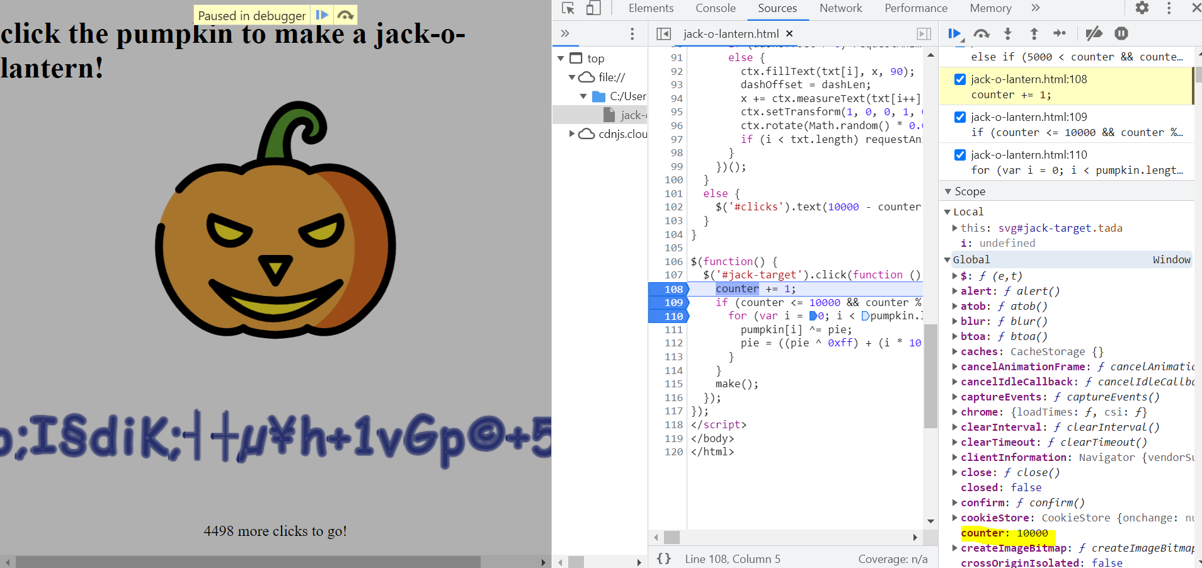Close the jack-o-lantern.html file tab
1202x568 pixels.
click(789, 33)
